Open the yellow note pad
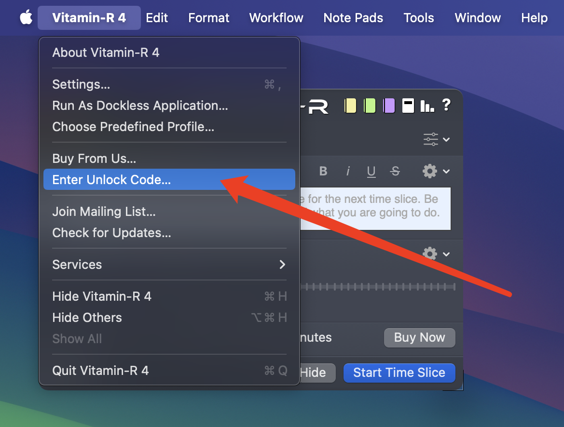 tap(350, 106)
